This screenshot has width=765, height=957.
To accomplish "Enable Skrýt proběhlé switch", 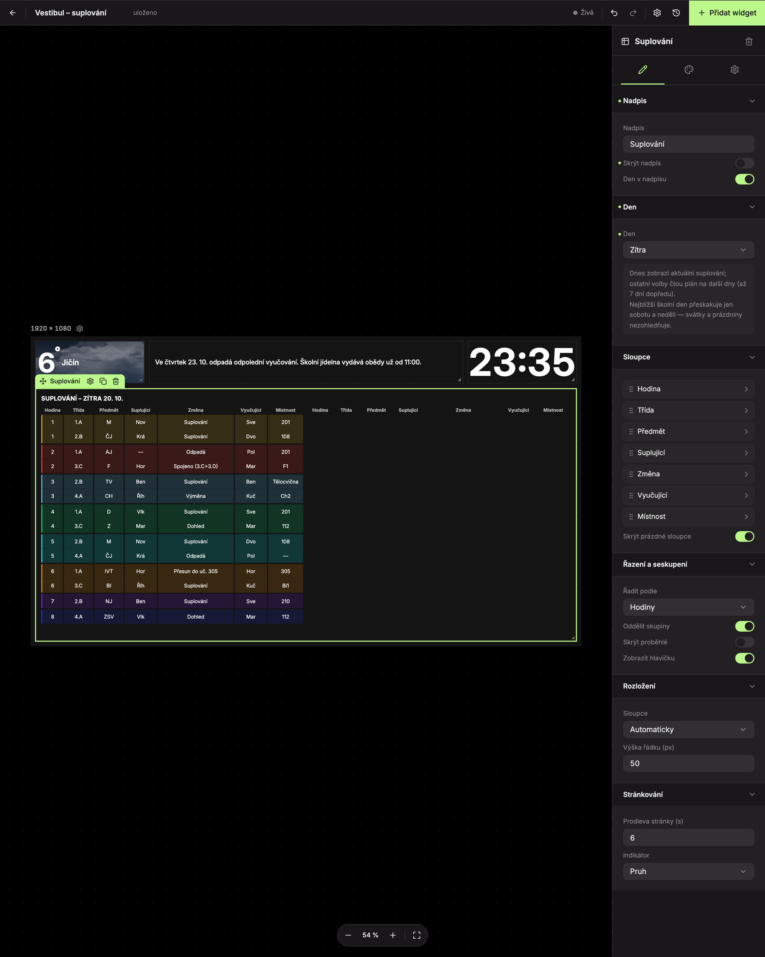I will (x=745, y=642).
